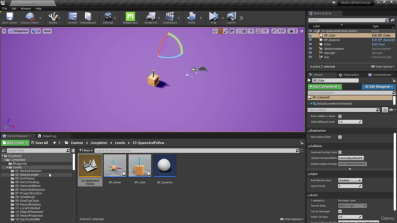
Task: Click the Save All button
Action: [x=40, y=143]
